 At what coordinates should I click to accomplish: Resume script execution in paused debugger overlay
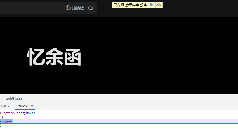[x=152, y=5]
